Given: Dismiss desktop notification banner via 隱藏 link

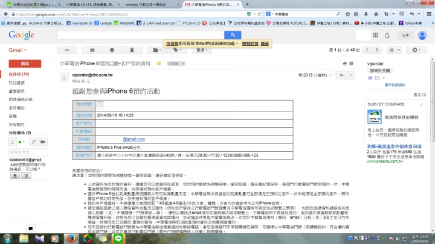Looking at the screenshot, I should [265, 44].
